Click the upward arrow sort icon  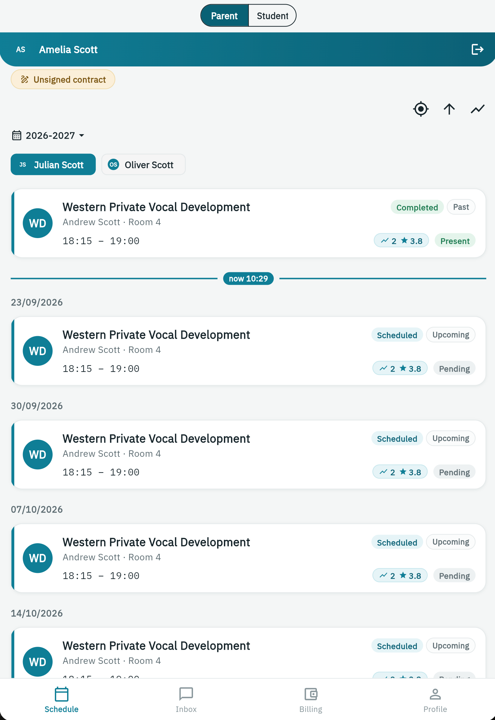click(x=449, y=109)
